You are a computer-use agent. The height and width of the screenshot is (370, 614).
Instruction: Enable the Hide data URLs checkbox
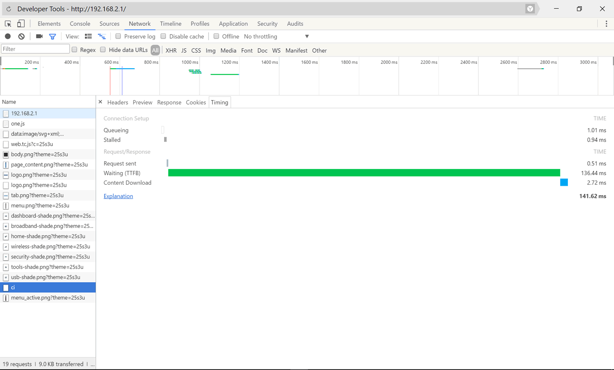[x=103, y=50]
